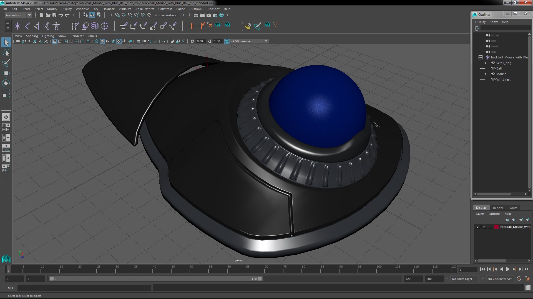Image resolution: width=533 pixels, height=299 pixels.
Task: Select the persp camera in Outliner
Action: pyautogui.click(x=494, y=35)
